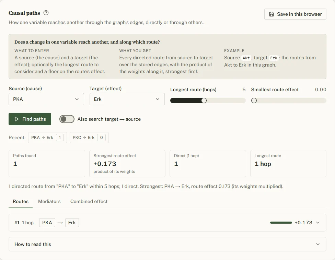Open the Target (effect) dropdown showing Erk

[127, 99]
